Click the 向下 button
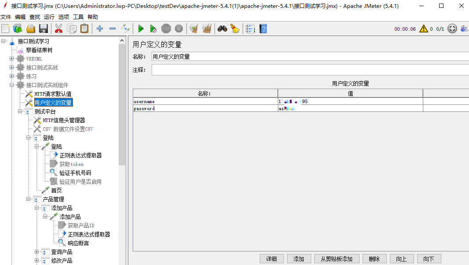The height and width of the screenshot is (265, 469). click(429, 259)
